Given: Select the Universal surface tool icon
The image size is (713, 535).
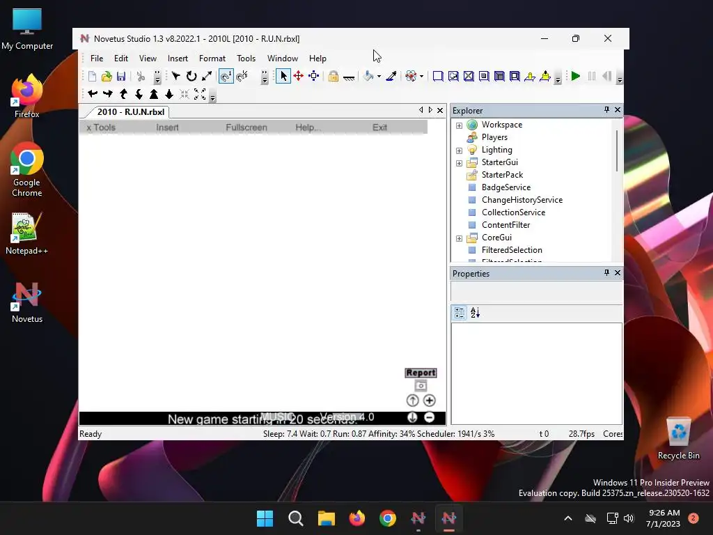Looking at the screenshot, I should (x=515, y=77).
